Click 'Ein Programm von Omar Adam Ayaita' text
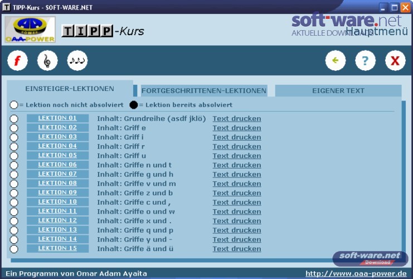 (76, 273)
